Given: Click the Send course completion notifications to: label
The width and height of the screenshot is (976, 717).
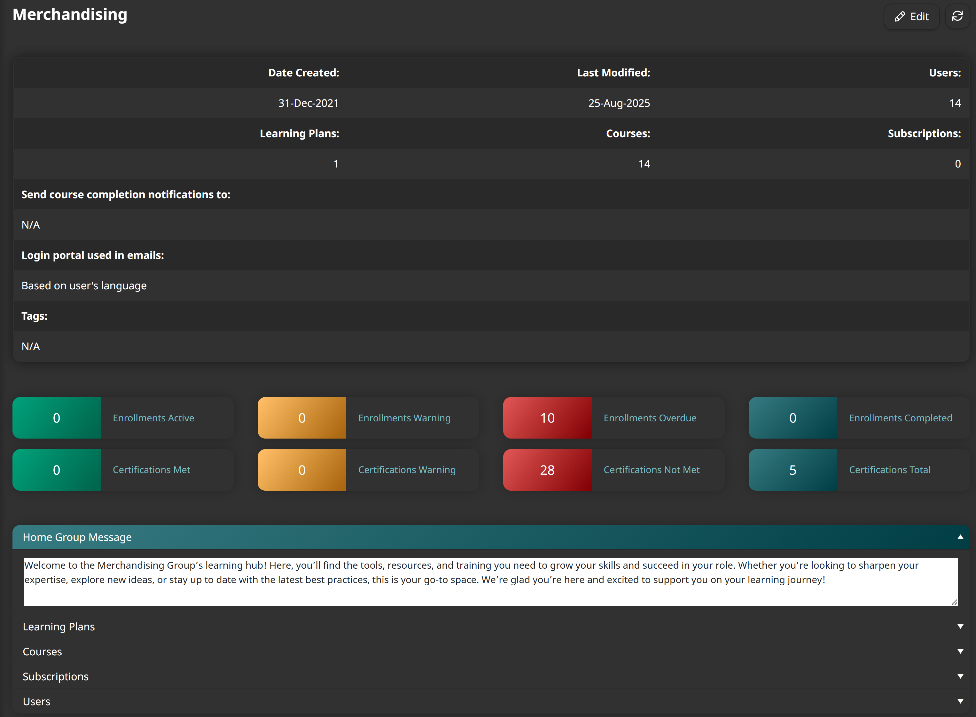Looking at the screenshot, I should pyautogui.click(x=126, y=194).
